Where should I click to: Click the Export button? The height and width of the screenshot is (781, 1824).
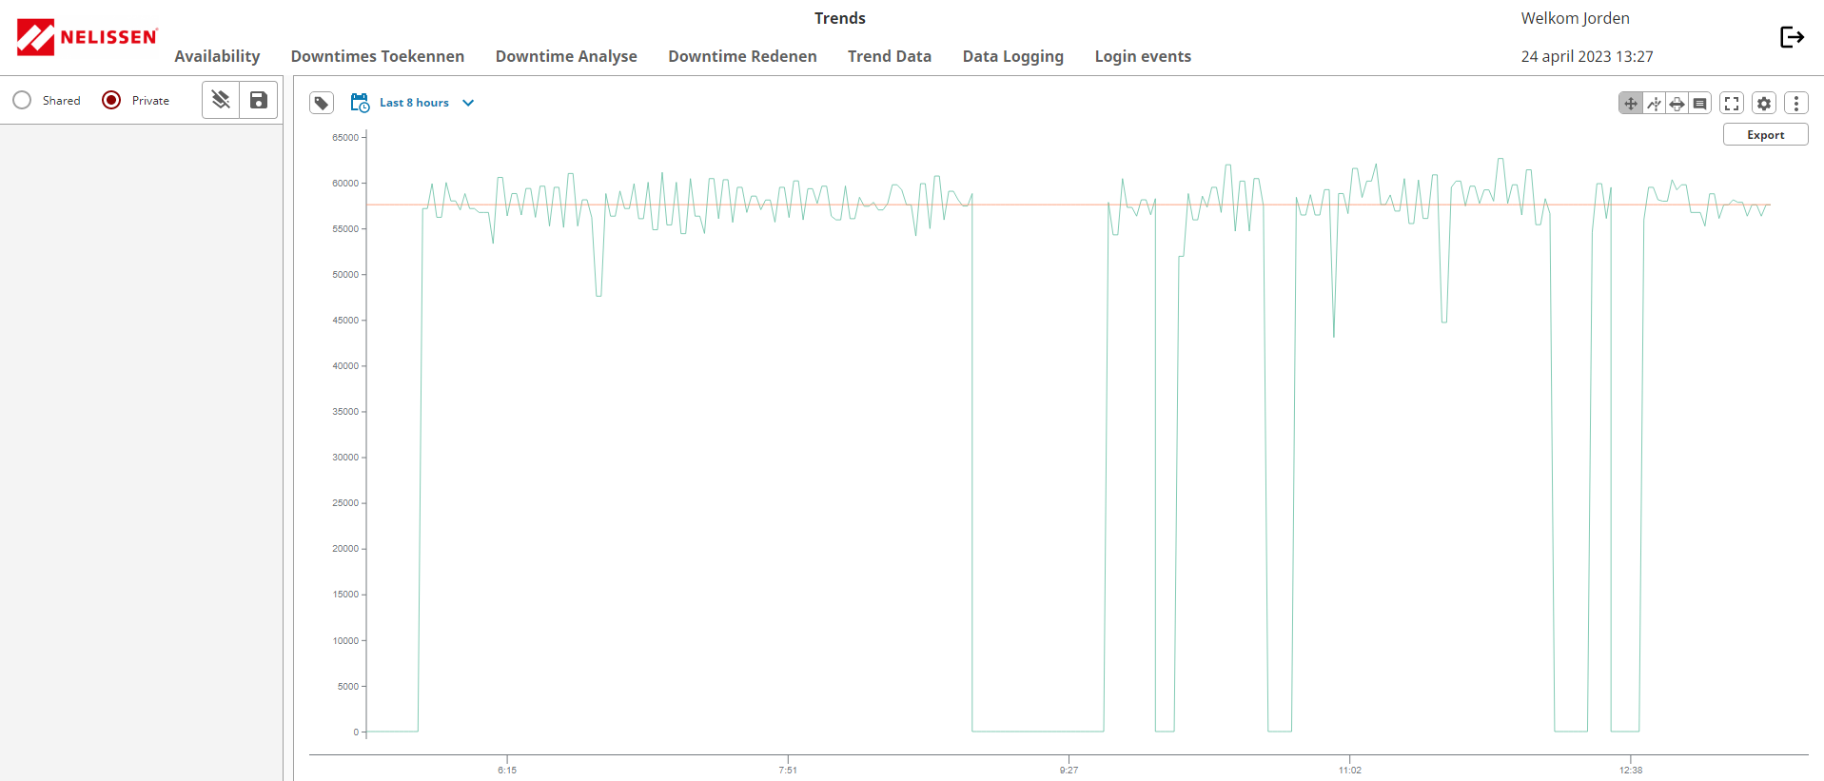pos(1765,135)
